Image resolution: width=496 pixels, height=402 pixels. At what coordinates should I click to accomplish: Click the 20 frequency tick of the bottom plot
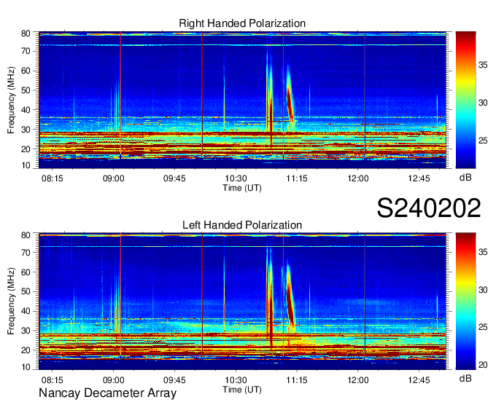26,350
